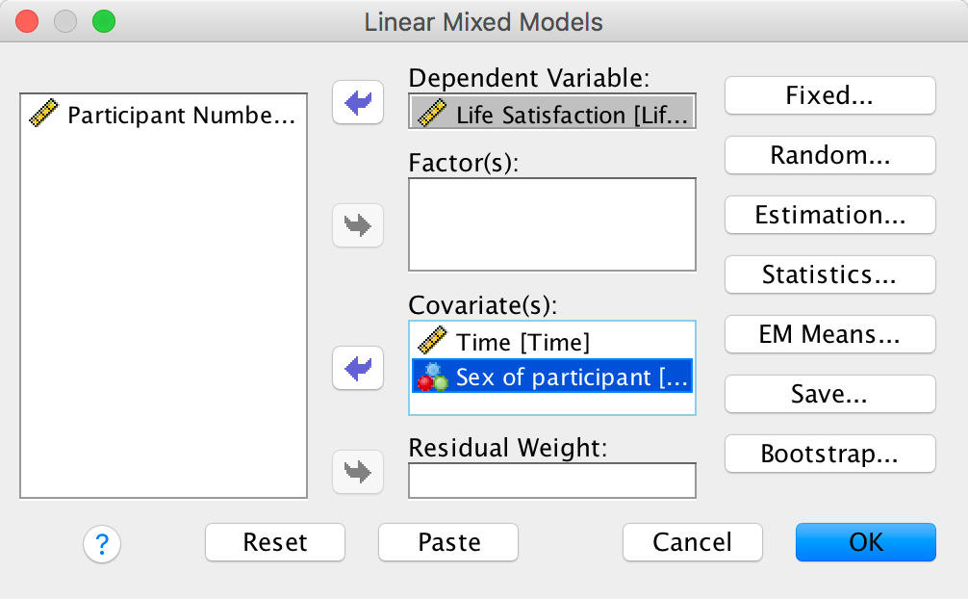Open the EM Means... dialog
The image size is (968, 599).
click(x=829, y=334)
